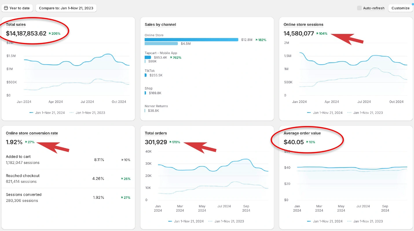The image size is (414, 231).
Task: Click the Customize button
Action: pos(400,8)
